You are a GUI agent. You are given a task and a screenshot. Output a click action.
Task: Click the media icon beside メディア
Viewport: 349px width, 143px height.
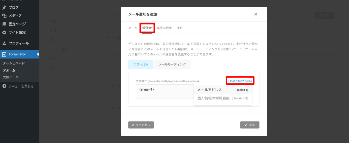tap(4, 16)
